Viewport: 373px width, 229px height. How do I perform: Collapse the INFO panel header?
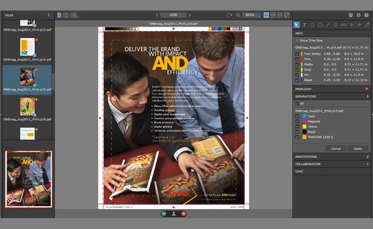tap(331, 33)
